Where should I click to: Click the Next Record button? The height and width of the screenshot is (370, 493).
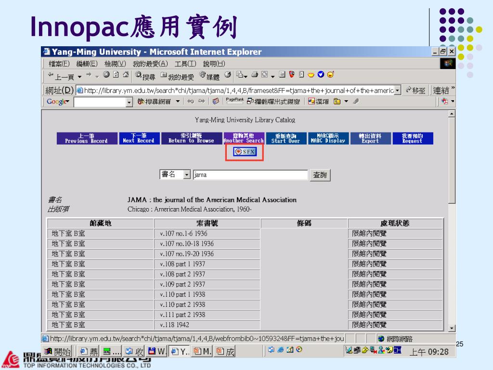coord(139,138)
